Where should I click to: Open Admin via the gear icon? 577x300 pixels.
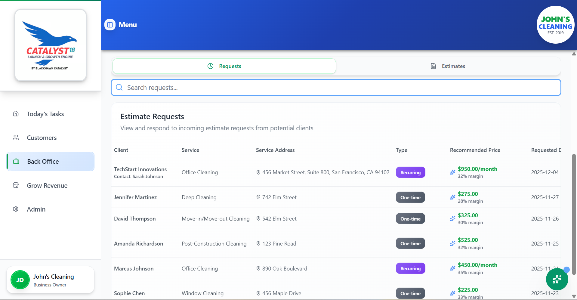[x=16, y=209]
